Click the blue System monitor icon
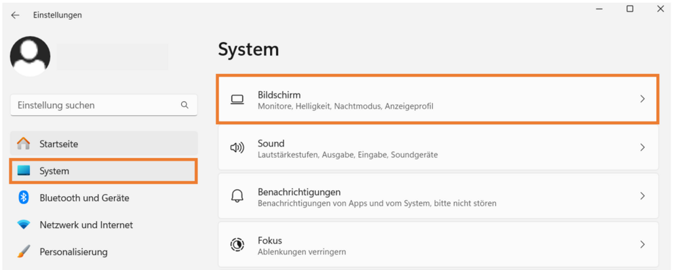673x270 pixels. pyautogui.click(x=24, y=171)
